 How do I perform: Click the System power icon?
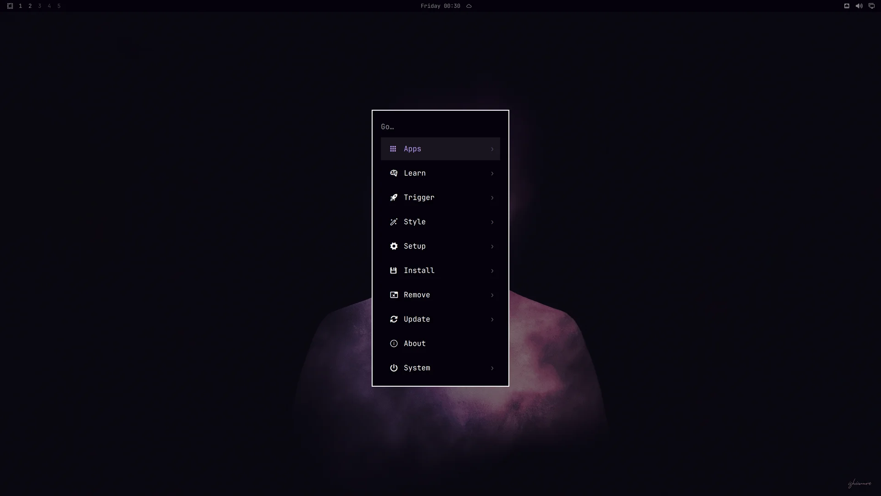tap(394, 368)
